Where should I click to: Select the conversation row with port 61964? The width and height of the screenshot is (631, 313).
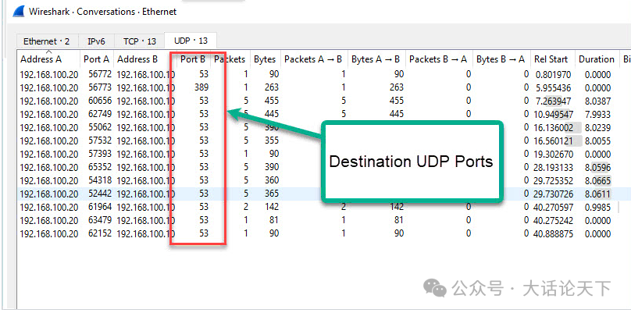click(315, 207)
